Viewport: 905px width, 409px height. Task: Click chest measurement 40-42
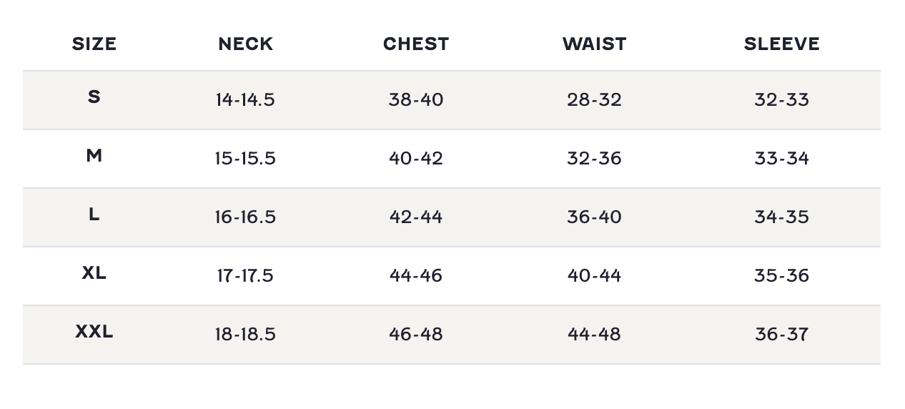pos(416,158)
